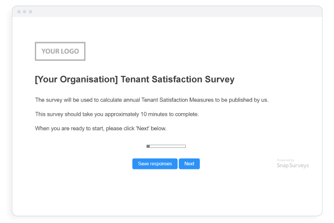Click the 'When you are ready to start' sentence

[101, 129]
